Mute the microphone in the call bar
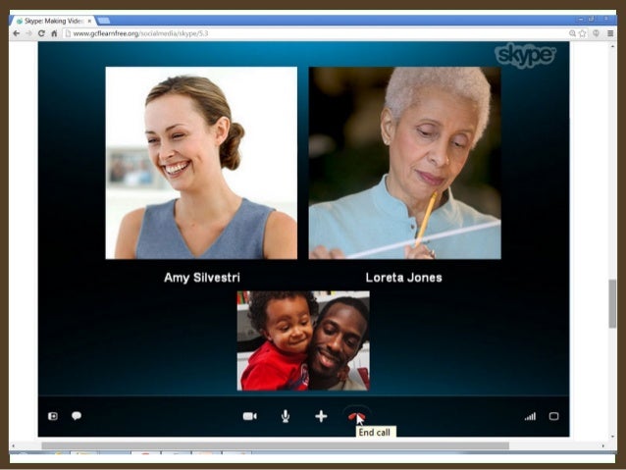Viewport: 626px width, 470px height. [286, 416]
